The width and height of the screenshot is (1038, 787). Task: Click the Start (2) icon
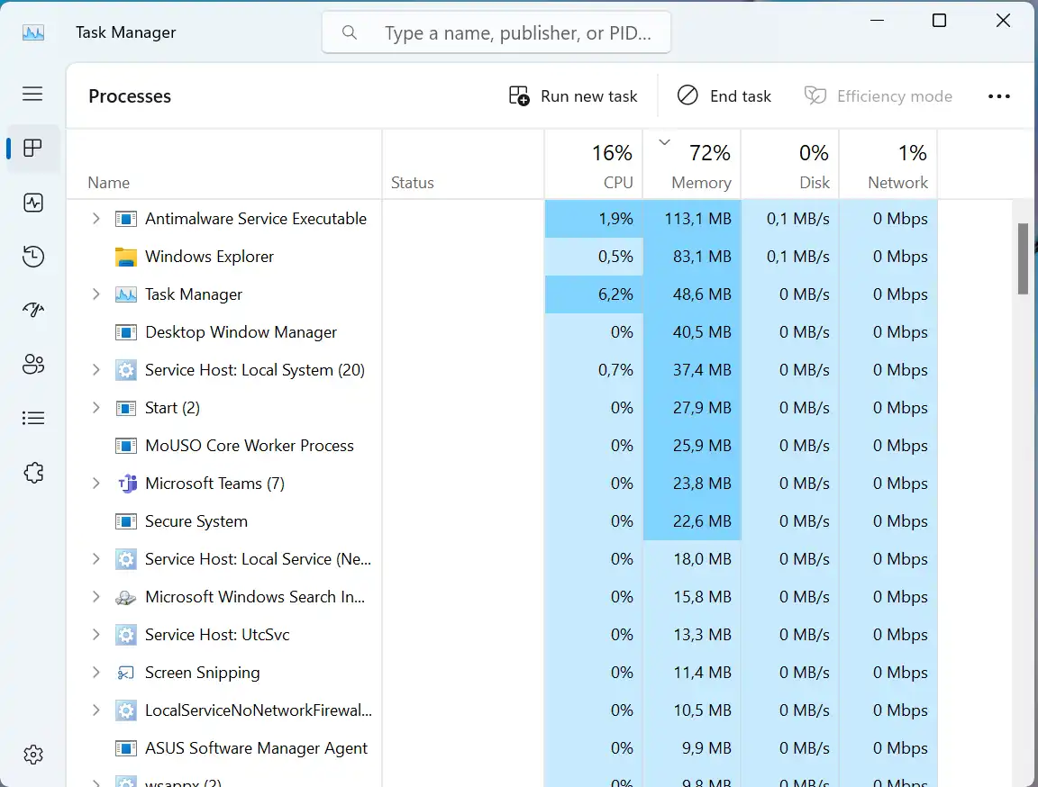click(x=126, y=408)
